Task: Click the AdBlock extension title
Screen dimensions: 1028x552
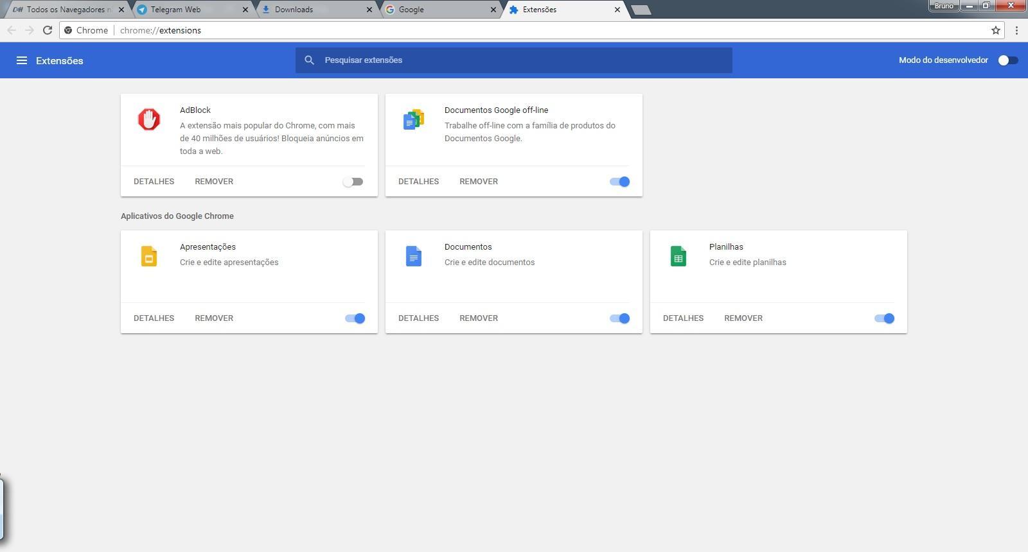Action: (x=195, y=110)
